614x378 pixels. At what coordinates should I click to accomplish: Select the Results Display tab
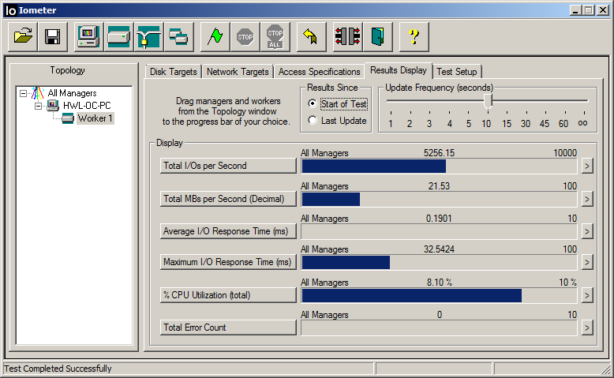(x=399, y=70)
